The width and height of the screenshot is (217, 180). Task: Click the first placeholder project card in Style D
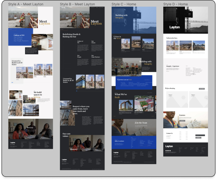point(177,99)
